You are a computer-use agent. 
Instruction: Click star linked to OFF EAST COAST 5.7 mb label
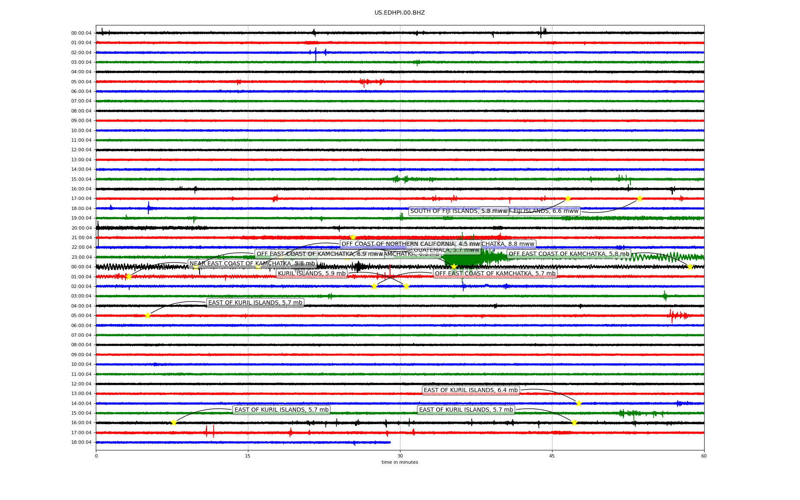click(374, 286)
